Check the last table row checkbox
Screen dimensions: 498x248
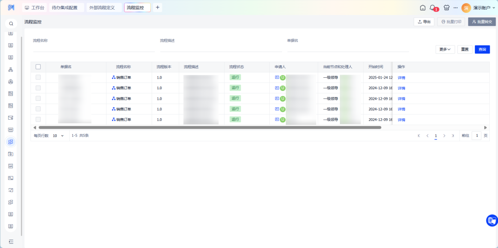38,119
